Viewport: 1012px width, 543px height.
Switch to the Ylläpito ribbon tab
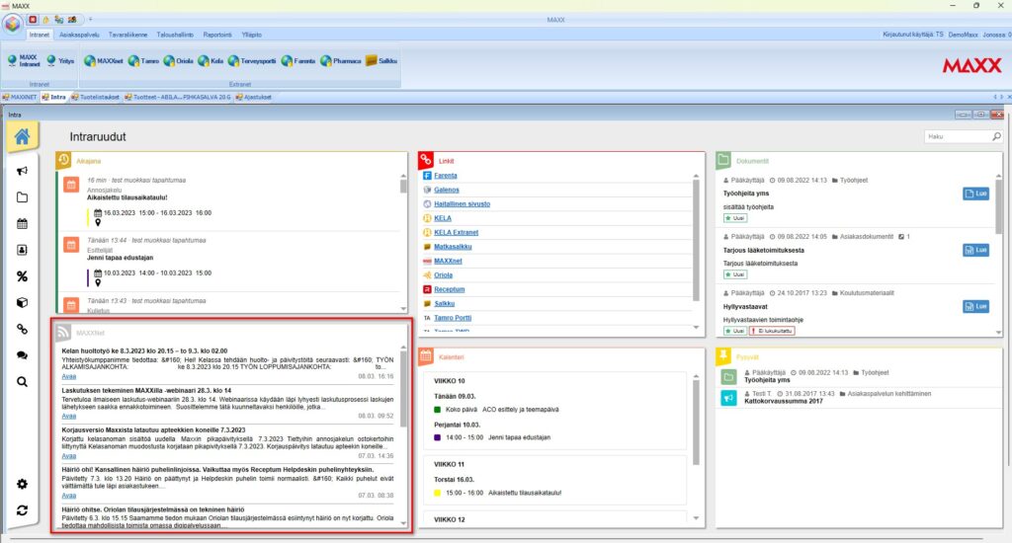click(x=252, y=35)
